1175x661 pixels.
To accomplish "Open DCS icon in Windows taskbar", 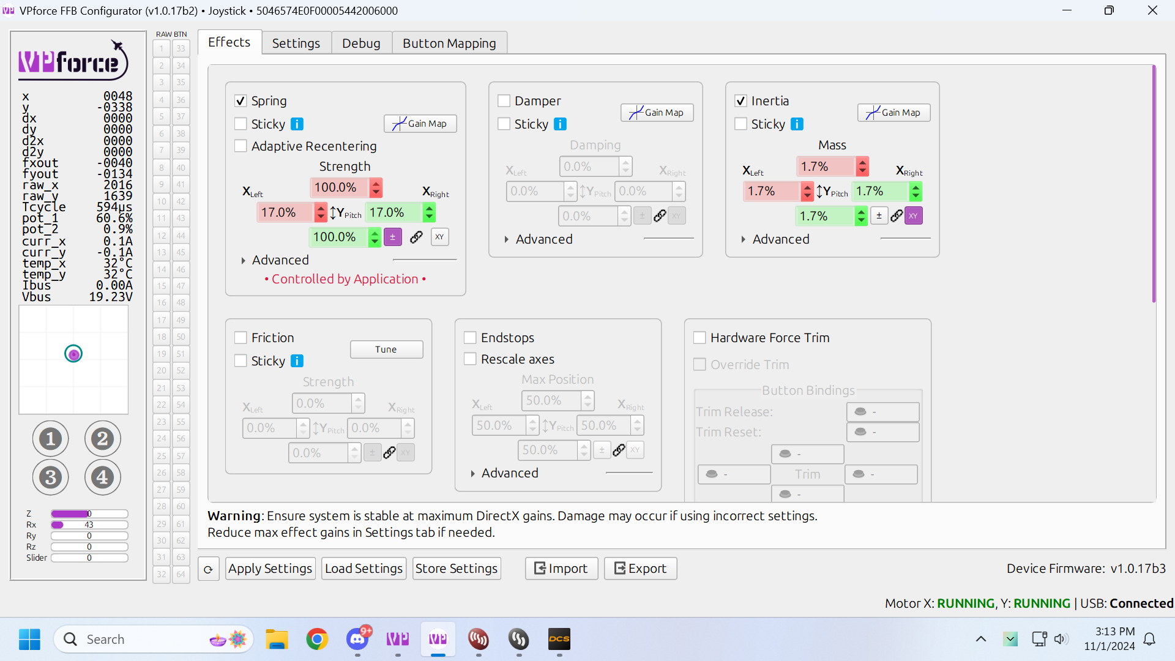I will click(559, 640).
